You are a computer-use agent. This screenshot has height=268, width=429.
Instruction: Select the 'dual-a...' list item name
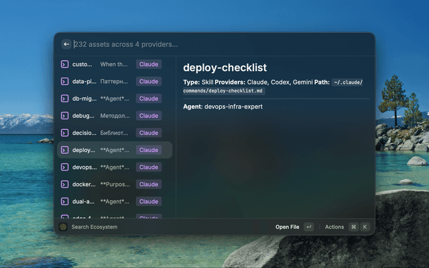click(83, 202)
